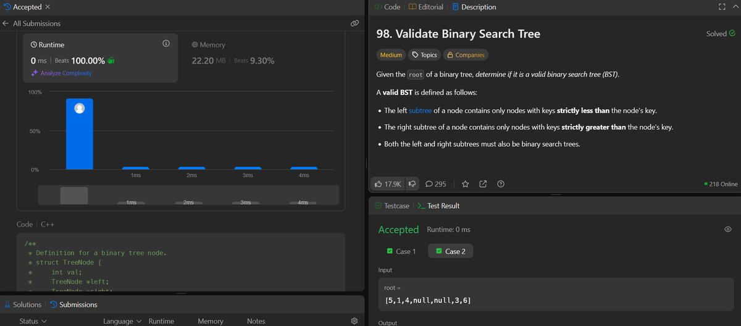Open the Solutions tab
Viewport: 741px width, 326px height.
click(23, 304)
